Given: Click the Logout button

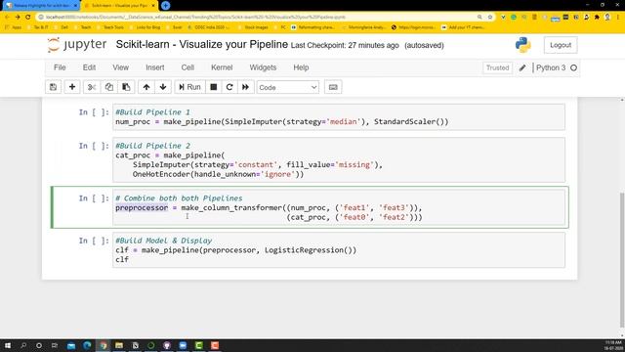Looking at the screenshot, I should [x=561, y=45].
